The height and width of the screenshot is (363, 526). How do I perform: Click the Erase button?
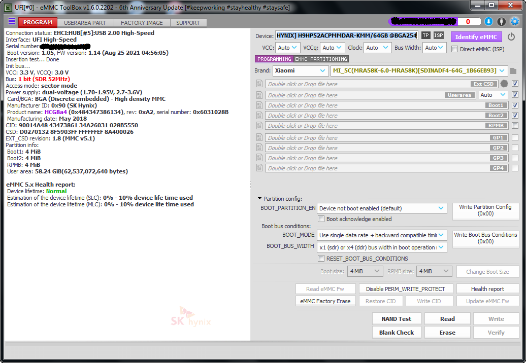coord(447,333)
